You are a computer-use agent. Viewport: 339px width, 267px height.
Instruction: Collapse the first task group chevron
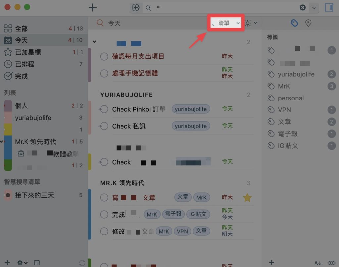click(94, 41)
